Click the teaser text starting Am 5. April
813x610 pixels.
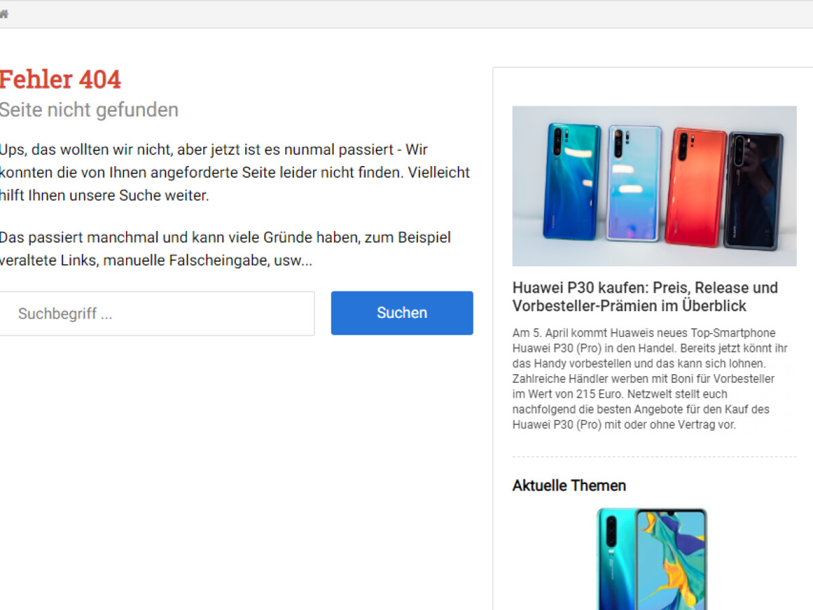point(644,379)
